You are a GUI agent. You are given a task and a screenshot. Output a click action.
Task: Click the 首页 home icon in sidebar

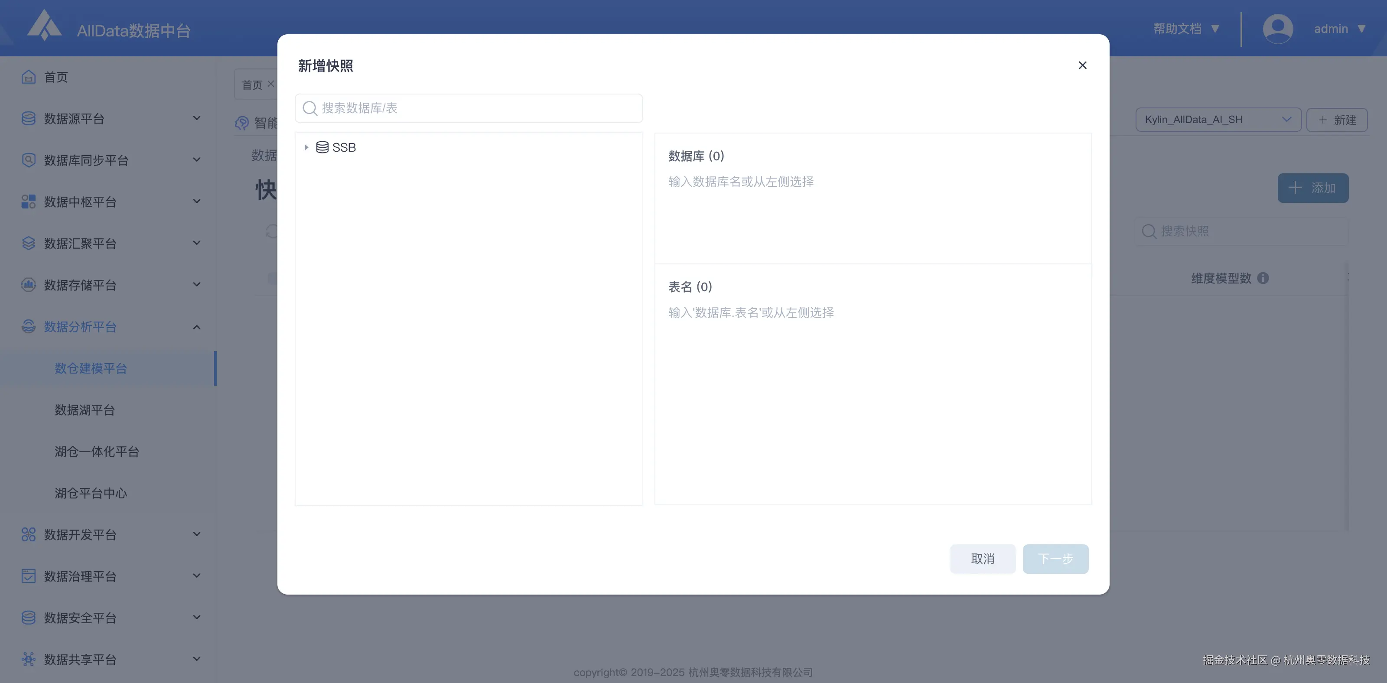pos(29,76)
